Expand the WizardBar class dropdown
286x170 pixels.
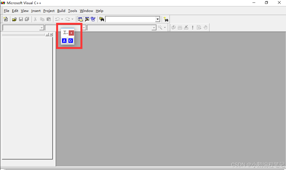(x=42, y=28)
